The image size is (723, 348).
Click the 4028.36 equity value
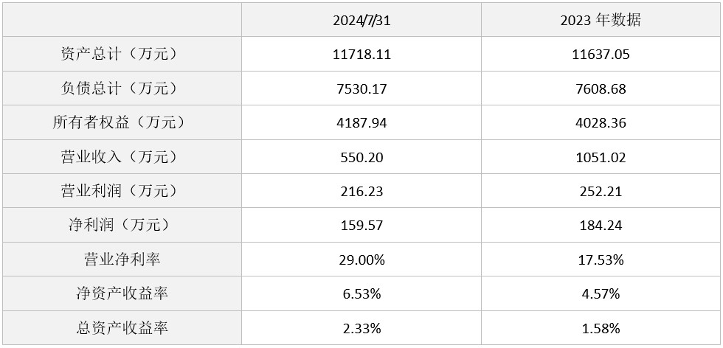tap(601, 123)
